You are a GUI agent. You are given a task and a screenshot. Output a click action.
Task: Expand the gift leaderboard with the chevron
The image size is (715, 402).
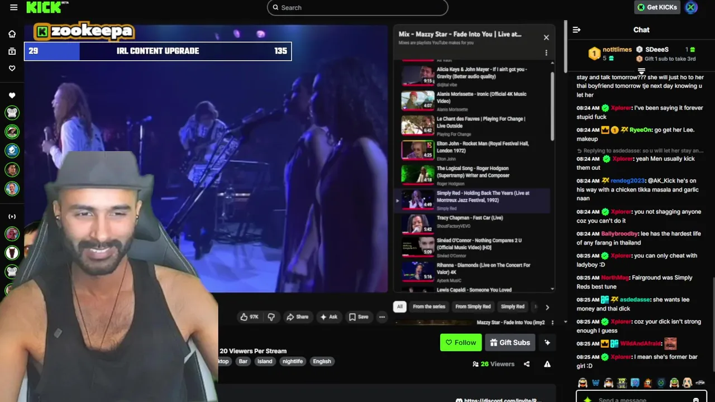[641, 71]
